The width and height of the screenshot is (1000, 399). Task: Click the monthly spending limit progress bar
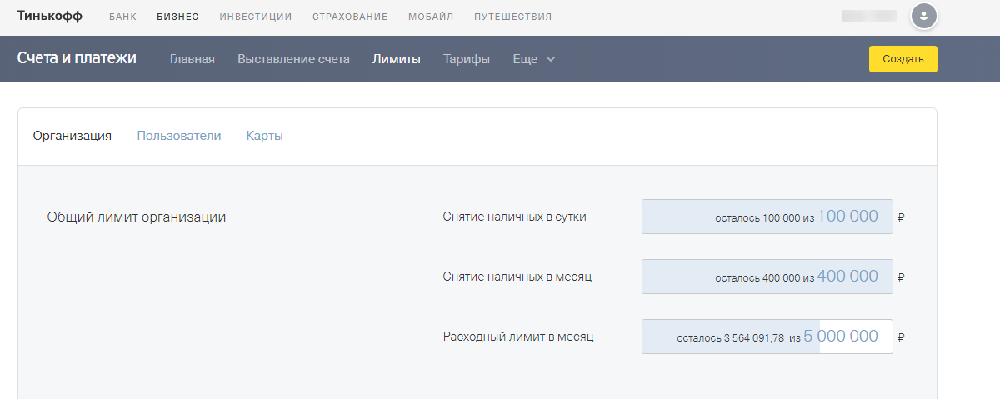point(767,337)
